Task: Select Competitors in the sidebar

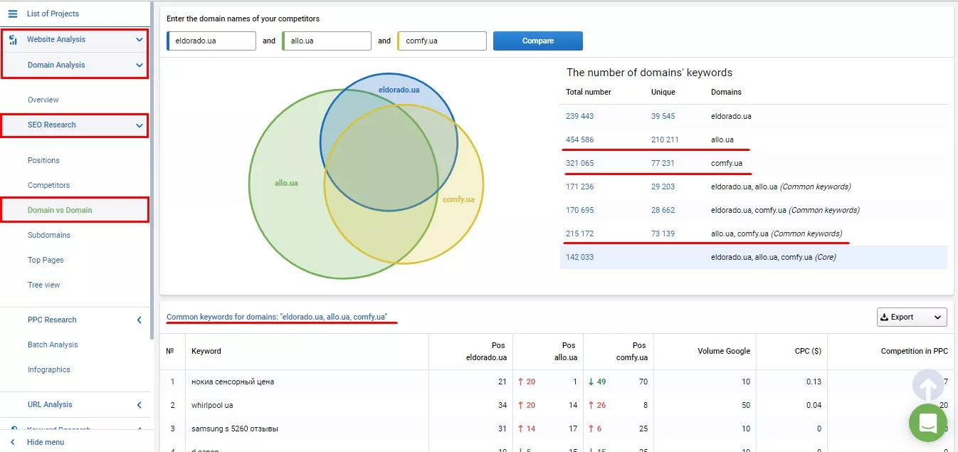Action: coord(48,185)
